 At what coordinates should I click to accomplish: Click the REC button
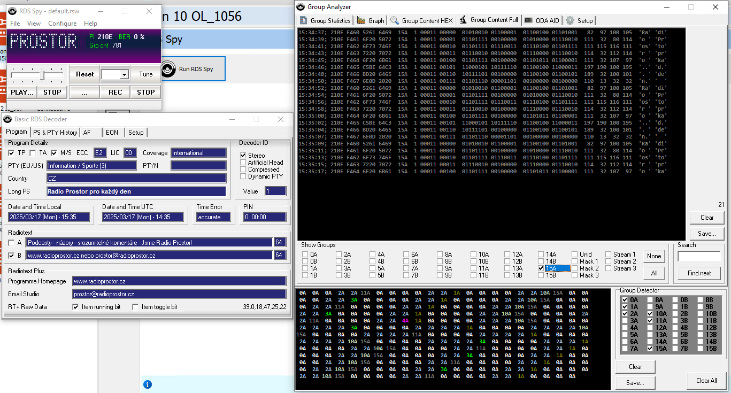tap(116, 92)
